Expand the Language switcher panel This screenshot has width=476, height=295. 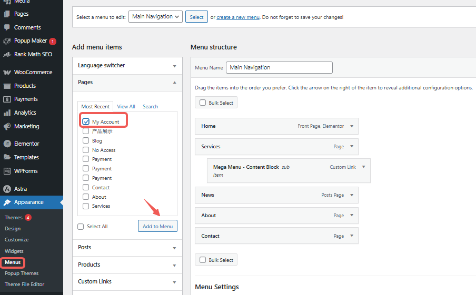[174, 66]
